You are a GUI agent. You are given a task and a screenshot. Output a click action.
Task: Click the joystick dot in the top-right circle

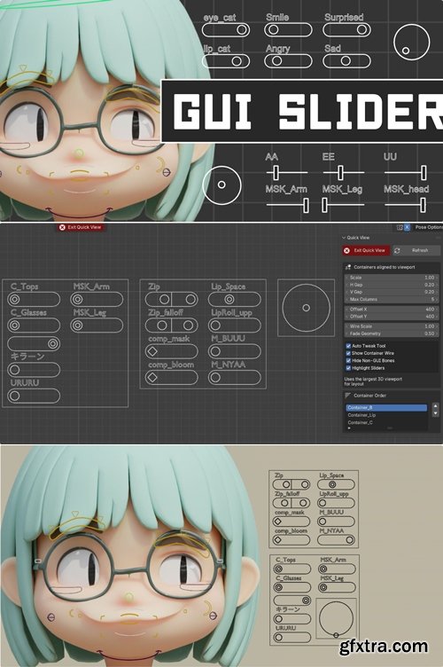tap(406, 51)
